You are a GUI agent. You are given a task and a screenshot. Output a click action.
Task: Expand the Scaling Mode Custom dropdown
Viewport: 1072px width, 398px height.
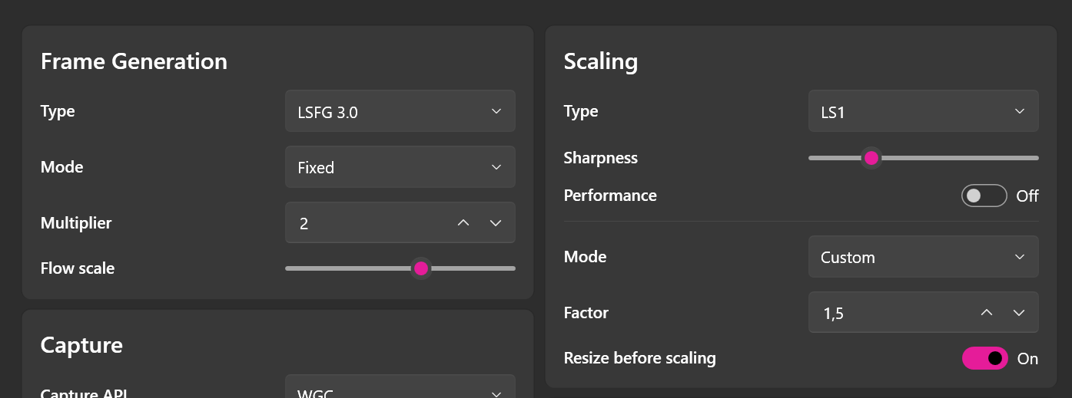tap(923, 257)
